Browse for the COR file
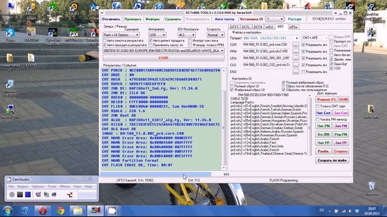The image size is (387, 217). point(296,45)
